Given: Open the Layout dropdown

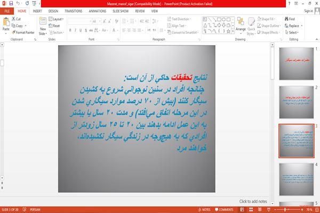Looking at the screenshot, I should point(56,19).
